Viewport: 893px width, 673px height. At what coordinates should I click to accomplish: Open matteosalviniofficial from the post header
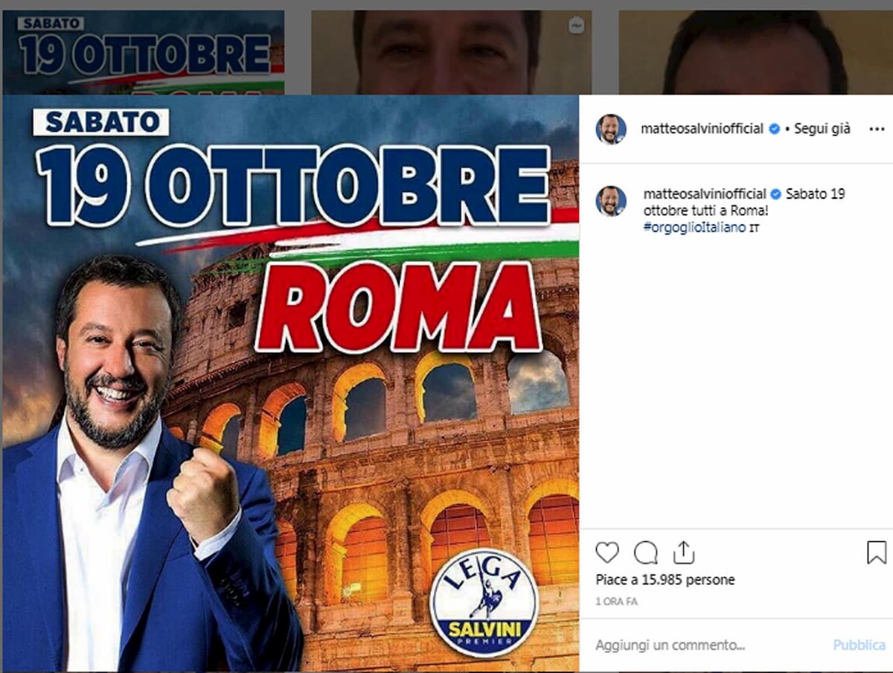coord(702,129)
